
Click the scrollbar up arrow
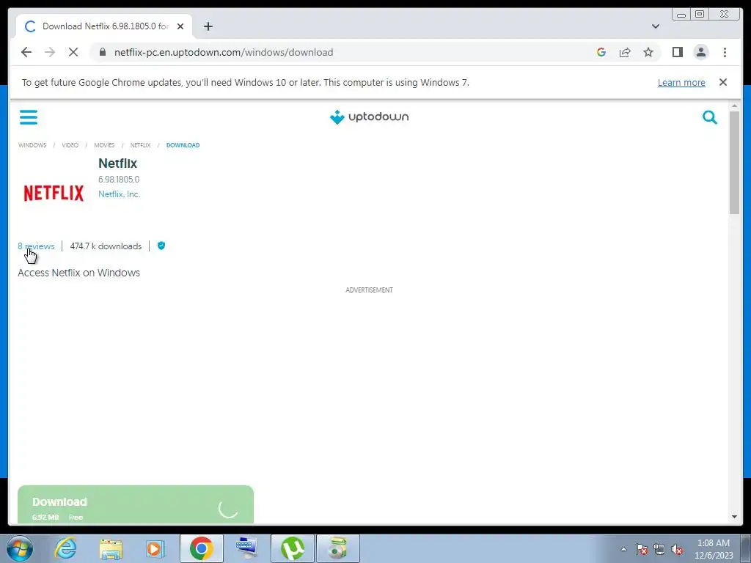click(x=734, y=106)
